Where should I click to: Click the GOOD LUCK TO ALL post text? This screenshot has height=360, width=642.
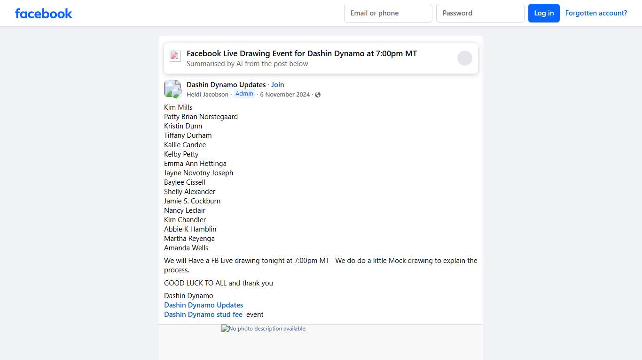pos(218,283)
